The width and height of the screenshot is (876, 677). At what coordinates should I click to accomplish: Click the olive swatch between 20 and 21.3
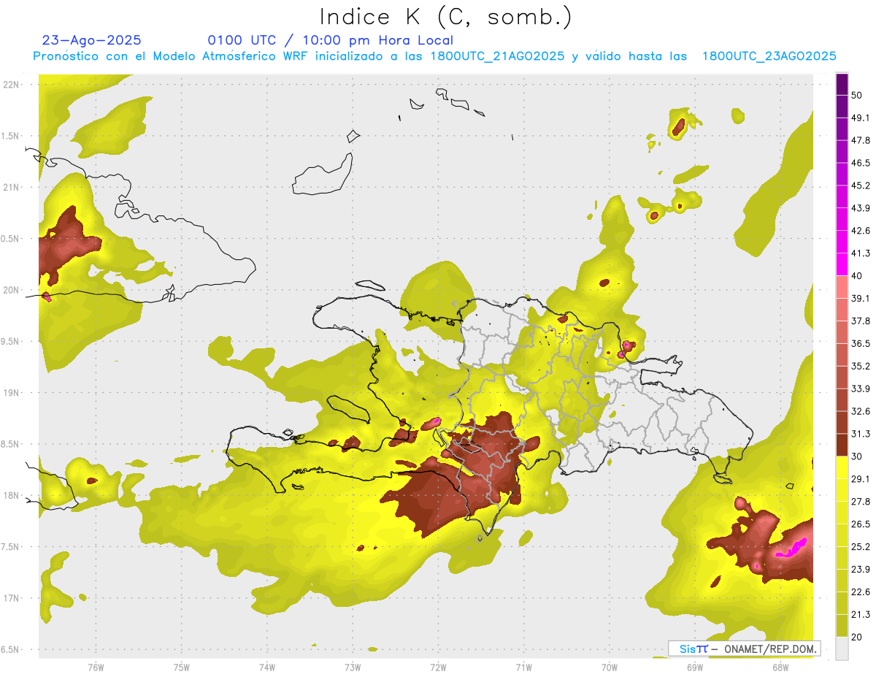click(842, 626)
